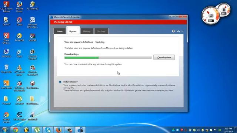
Task: Select the Computer desktop icon
Action: coord(6,53)
